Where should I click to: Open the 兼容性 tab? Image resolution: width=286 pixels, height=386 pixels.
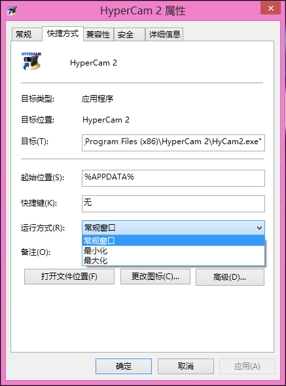click(98, 34)
